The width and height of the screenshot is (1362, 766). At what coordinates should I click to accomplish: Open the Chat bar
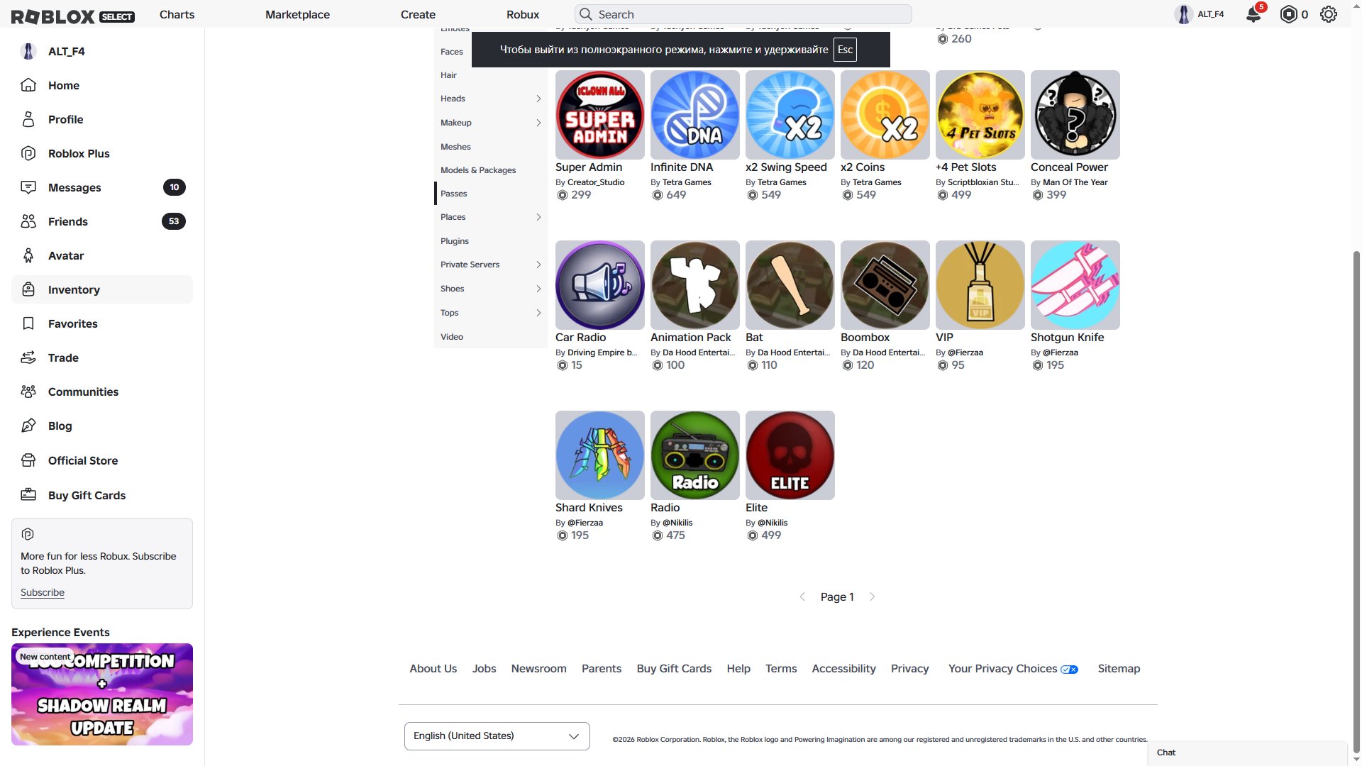point(1247,753)
